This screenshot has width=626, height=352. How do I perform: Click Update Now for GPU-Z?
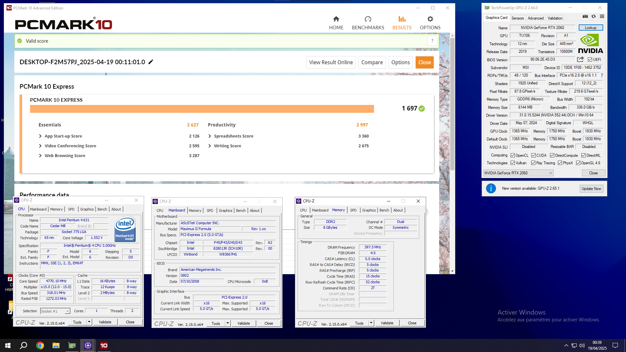591,189
